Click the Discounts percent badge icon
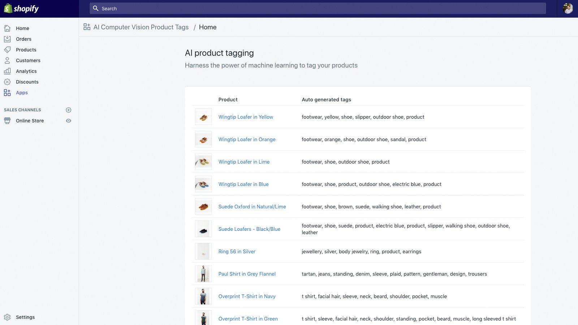The height and width of the screenshot is (325, 578). coord(7,82)
